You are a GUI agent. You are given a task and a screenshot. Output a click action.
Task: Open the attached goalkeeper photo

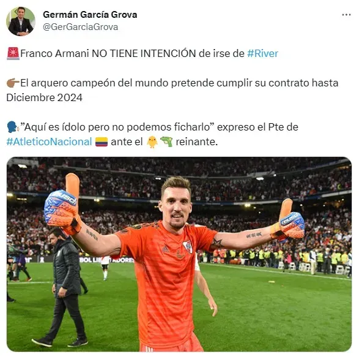179,254
